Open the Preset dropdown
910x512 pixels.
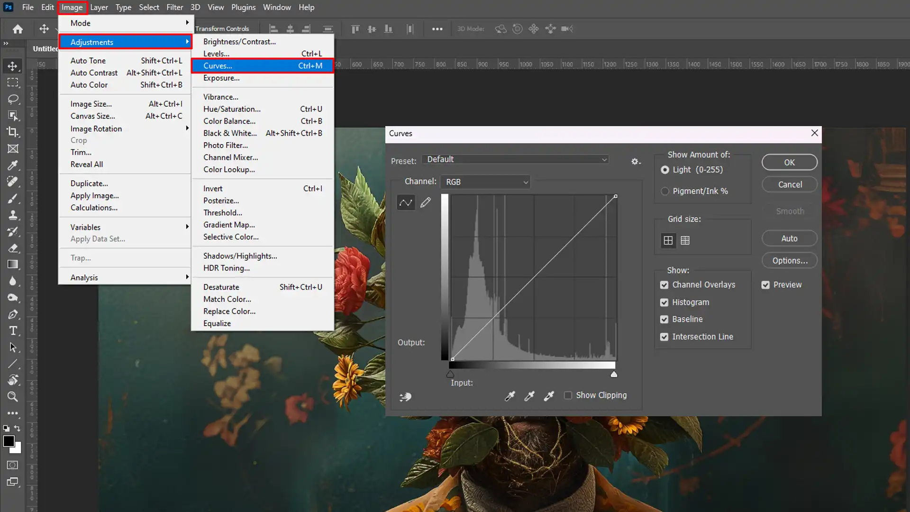pos(516,159)
